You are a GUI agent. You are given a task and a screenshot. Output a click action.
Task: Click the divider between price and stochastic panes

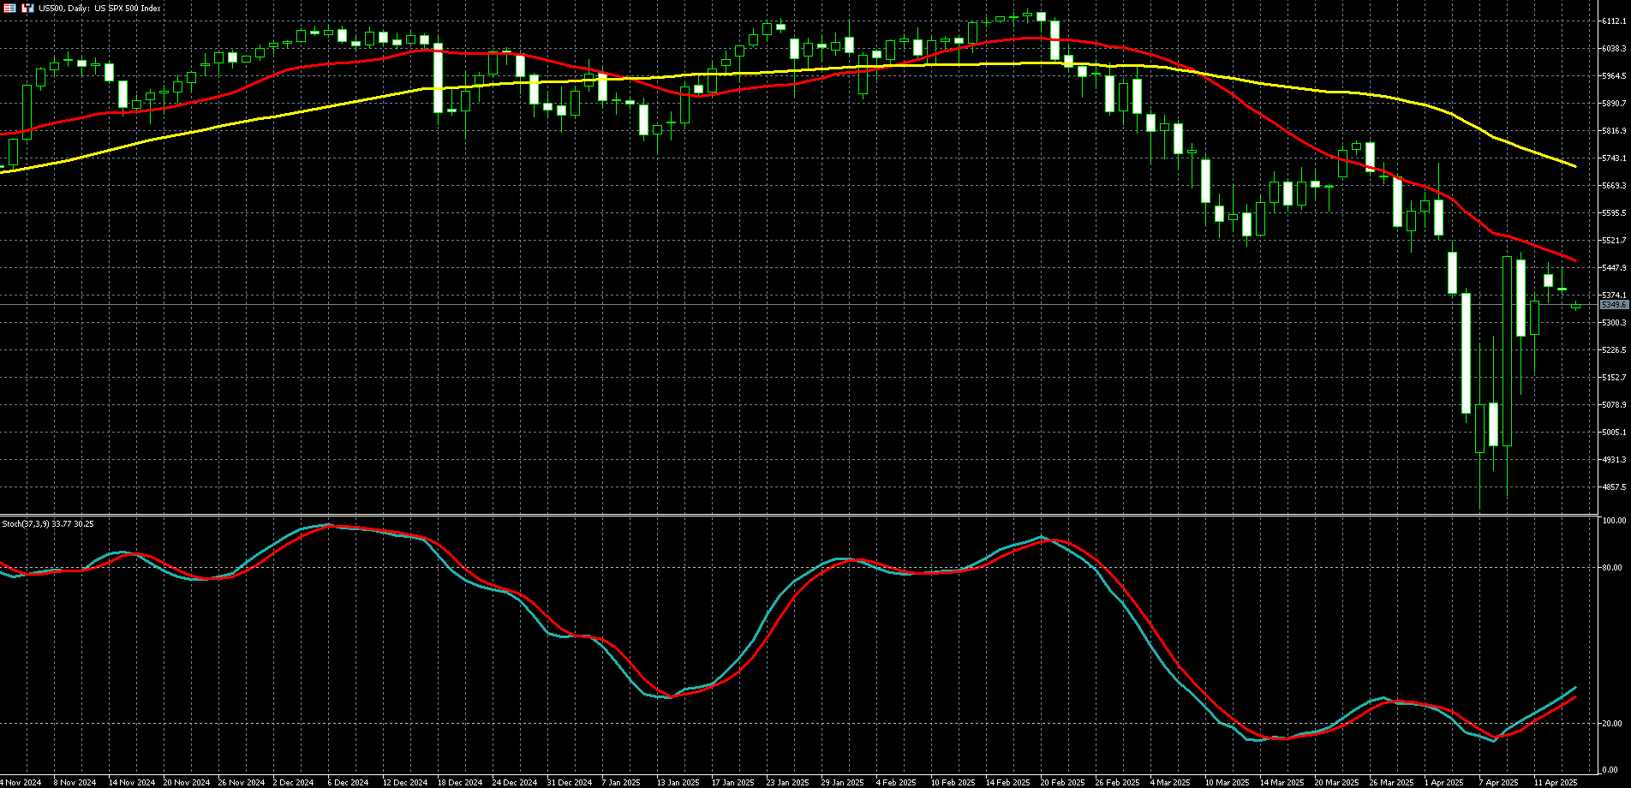point(797,516)
